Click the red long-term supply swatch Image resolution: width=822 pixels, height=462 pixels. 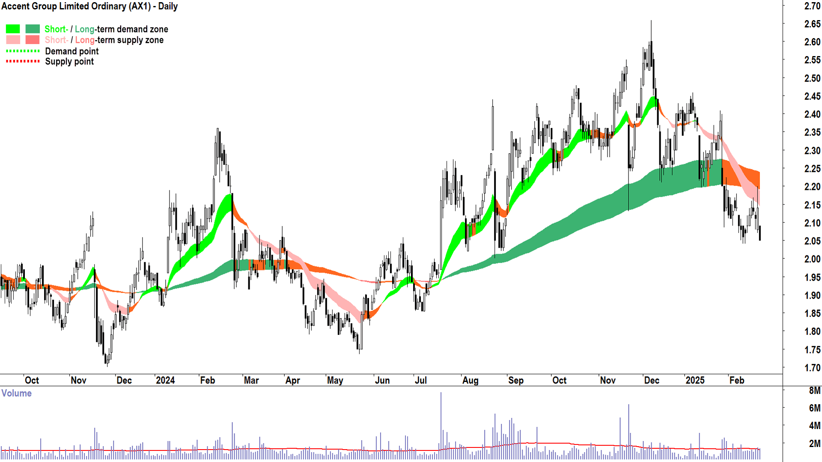[x=33, y=40]
